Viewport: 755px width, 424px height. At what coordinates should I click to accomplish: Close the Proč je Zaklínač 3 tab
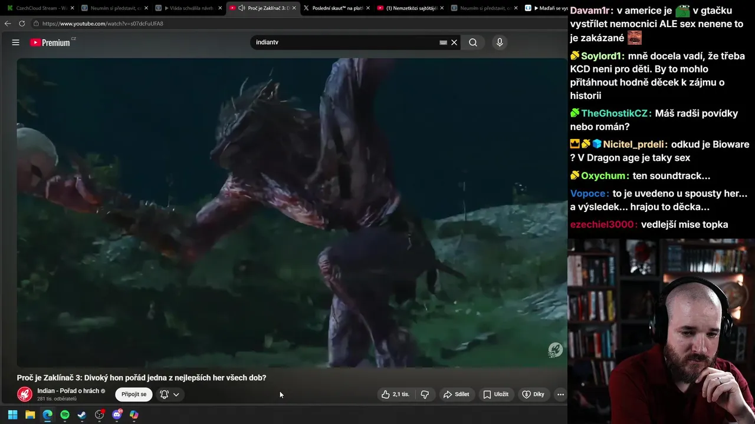tap(294, 8)
